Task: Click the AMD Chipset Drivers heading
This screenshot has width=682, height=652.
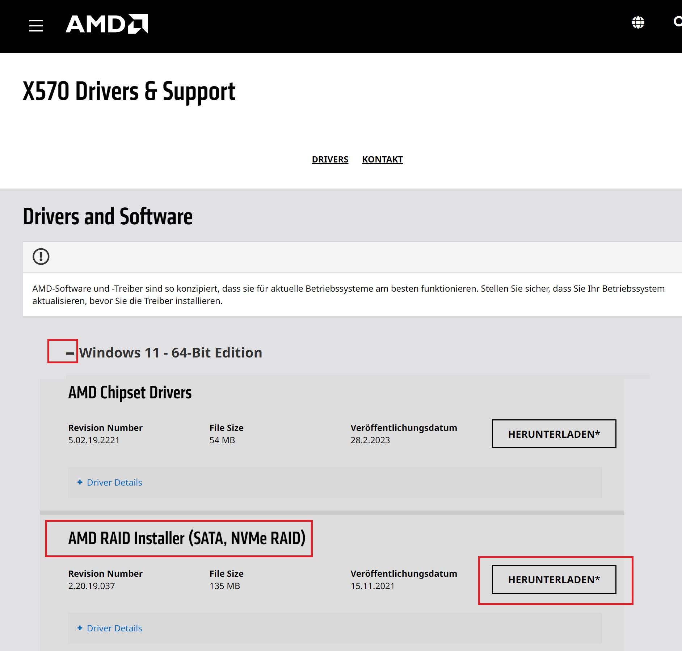Action: [130, 393]
